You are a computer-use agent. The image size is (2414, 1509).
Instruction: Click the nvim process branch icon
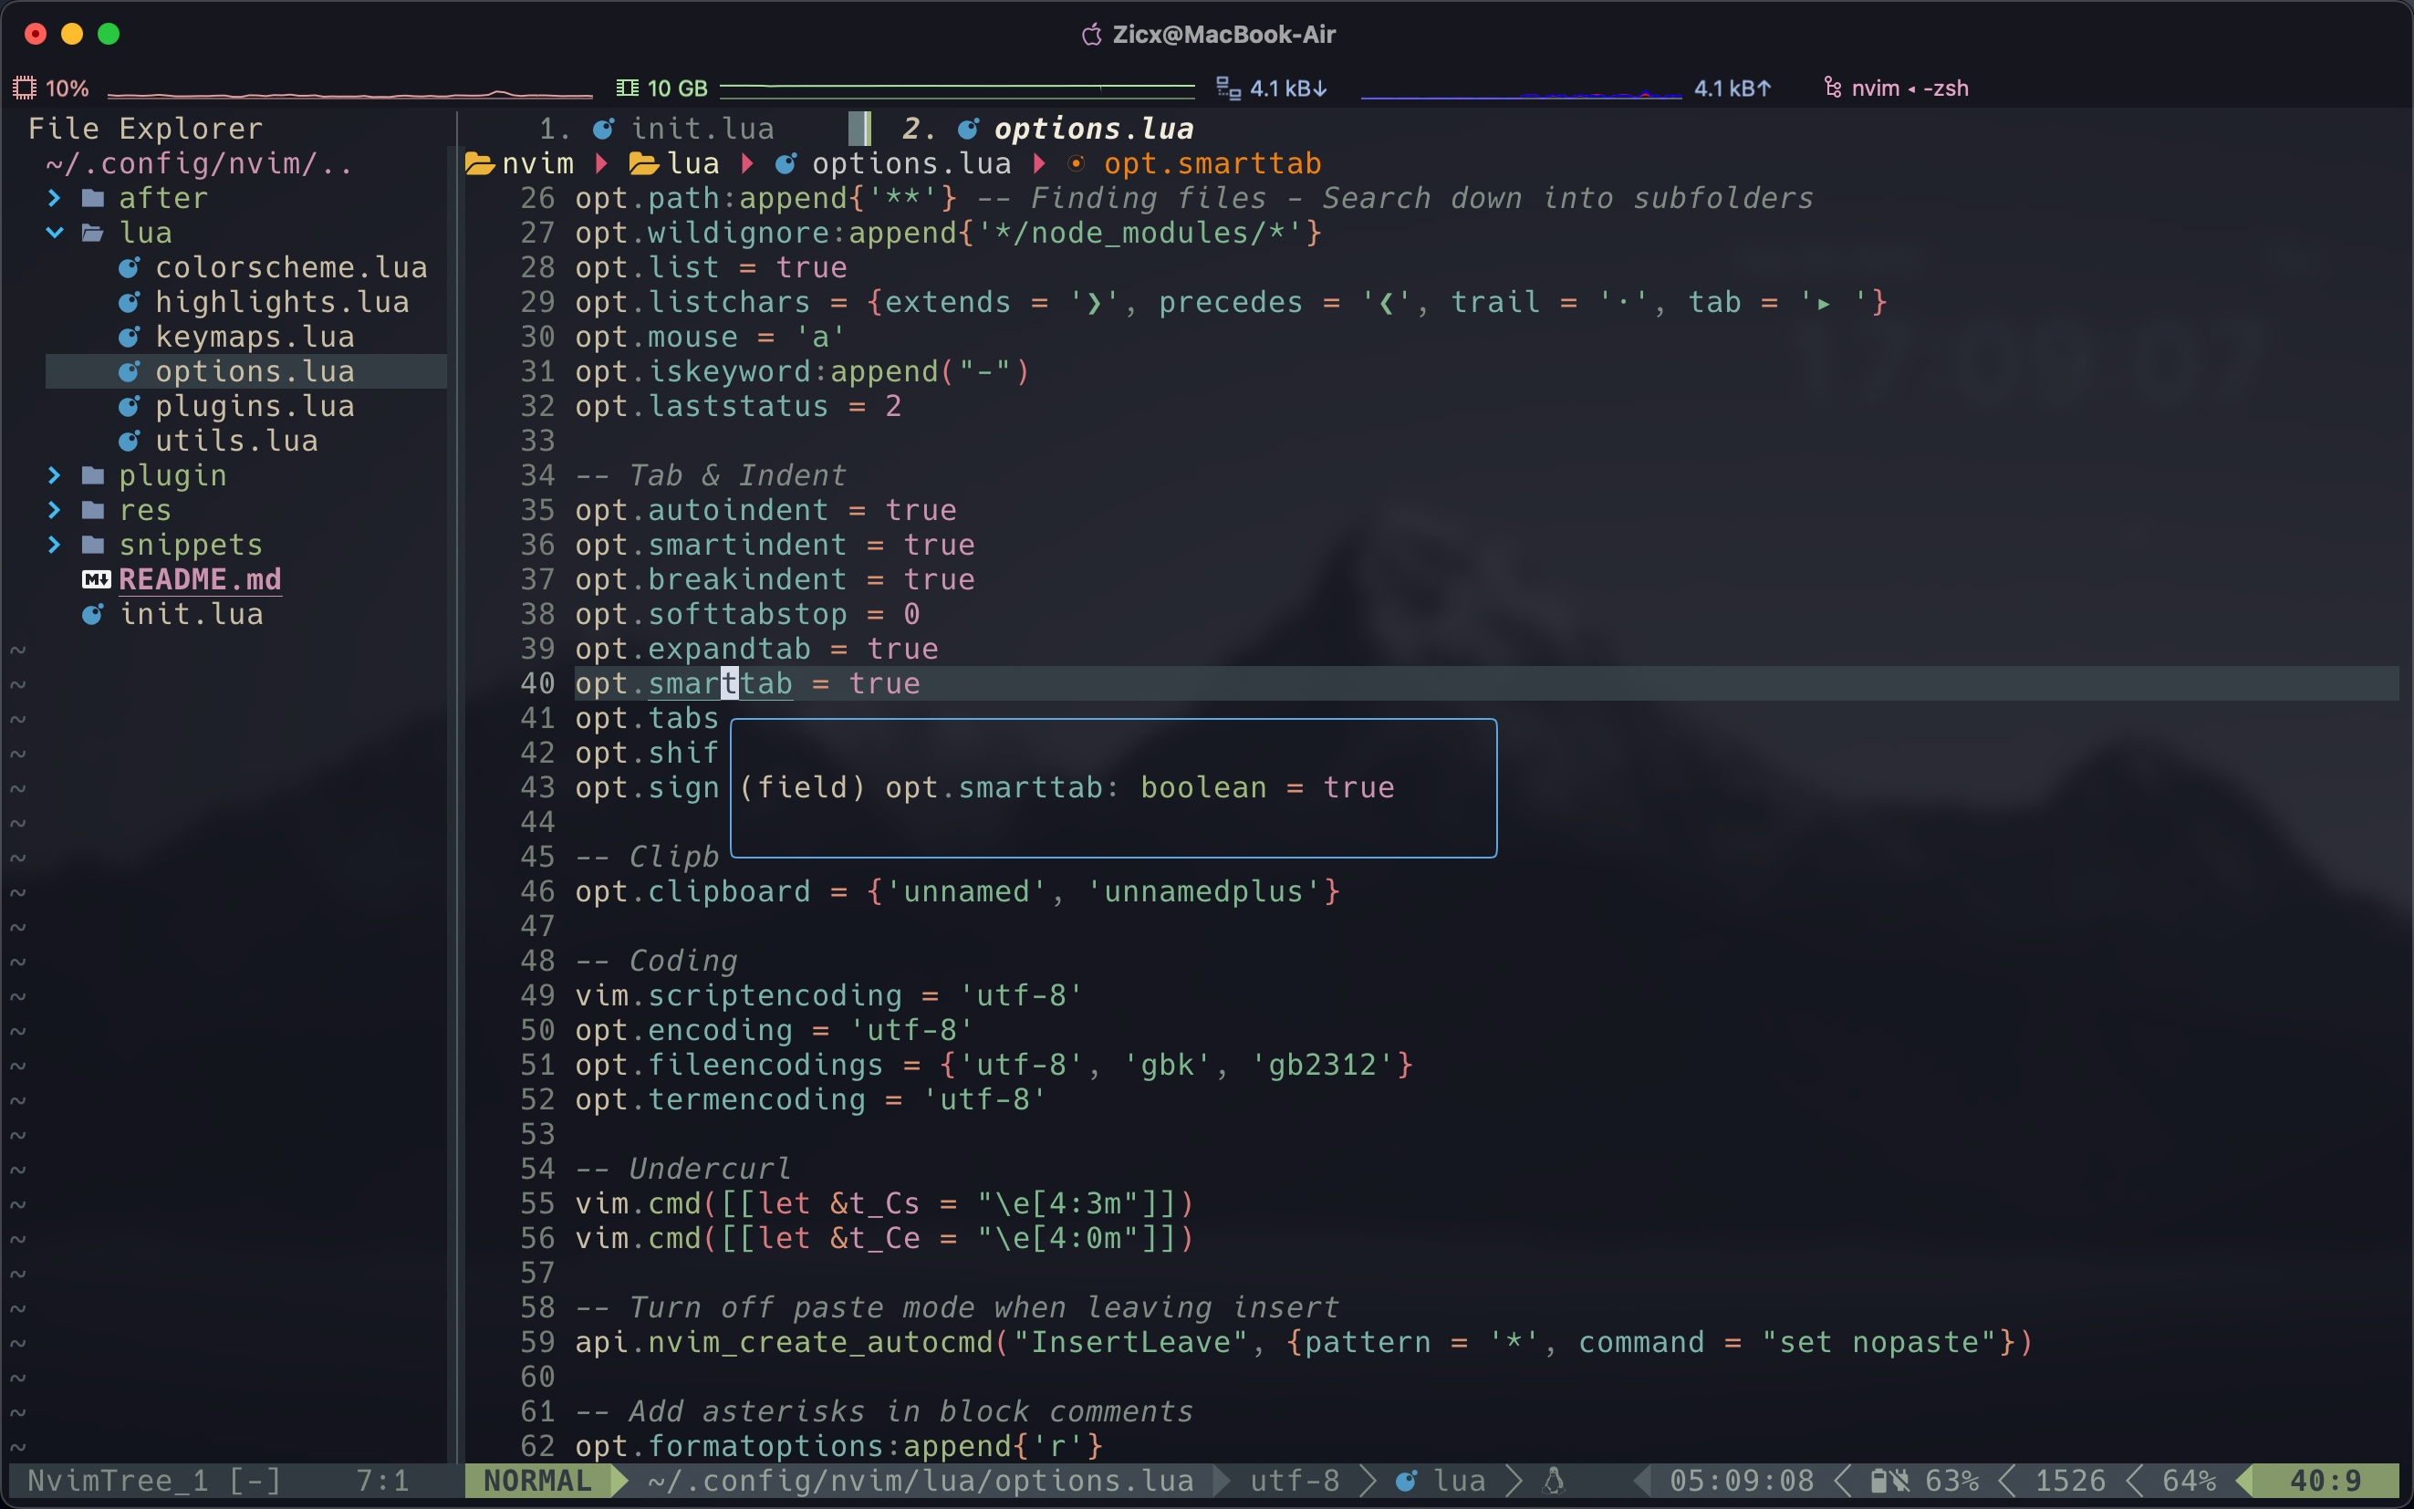click(x=1832, y=88)
